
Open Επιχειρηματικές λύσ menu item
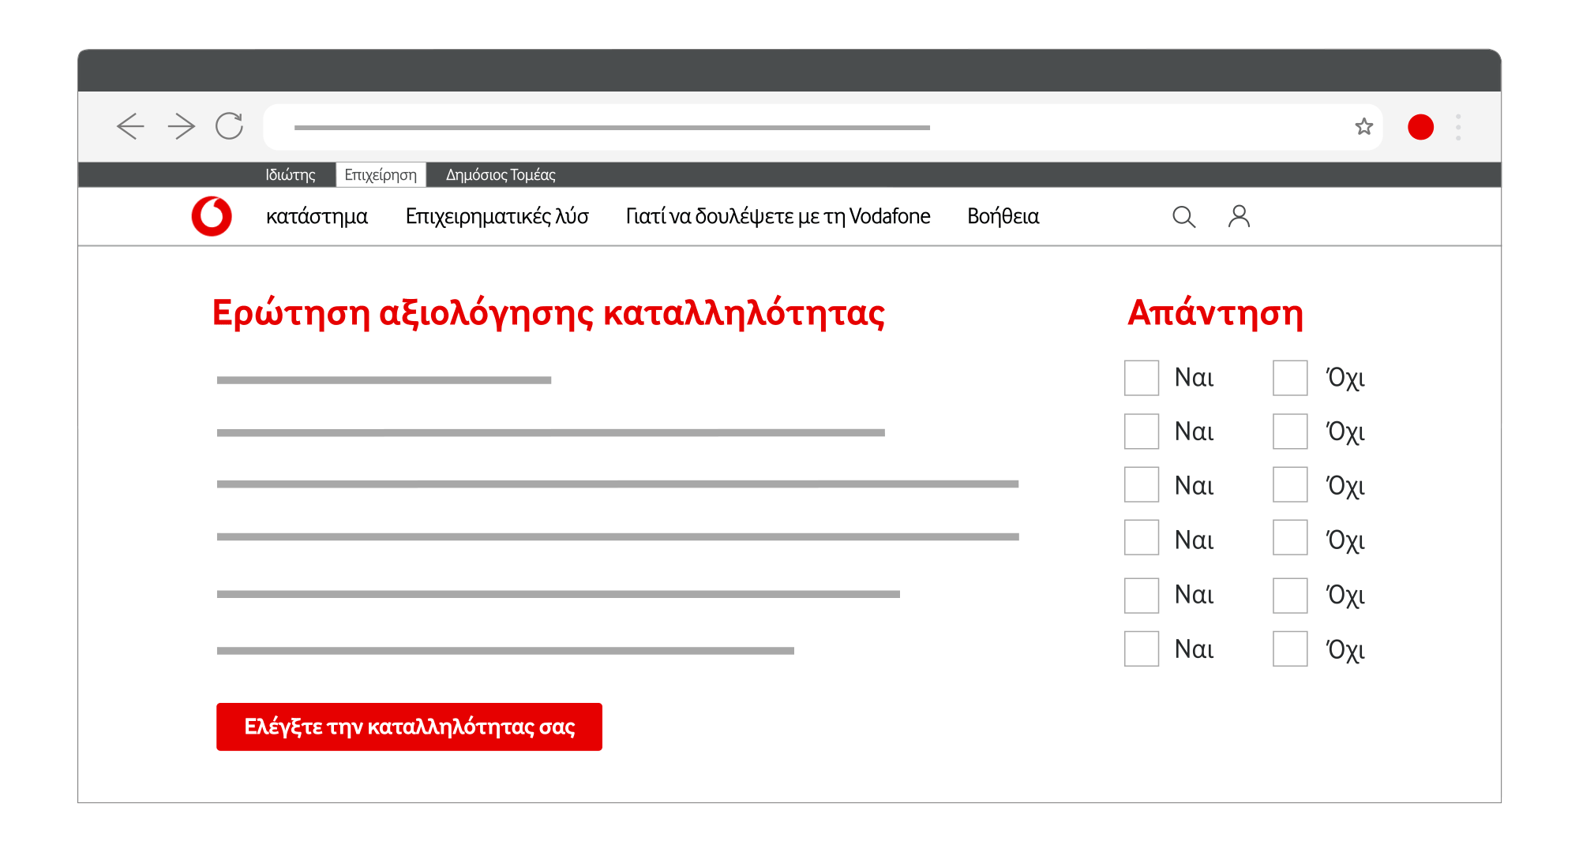(x=497, y=216)
